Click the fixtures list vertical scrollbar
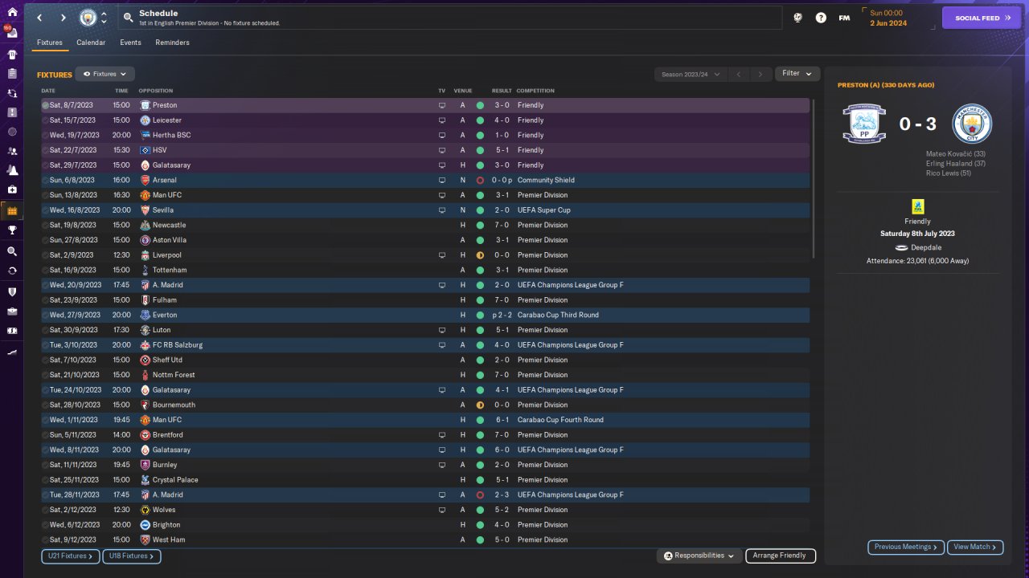Image resolution: width=1029 pixels, height=578 pixels. pos(814,178)
